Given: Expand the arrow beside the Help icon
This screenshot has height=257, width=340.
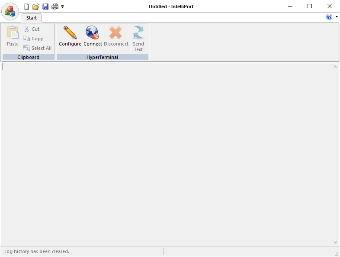Looking at the screenshot, I should coord(337,17).
